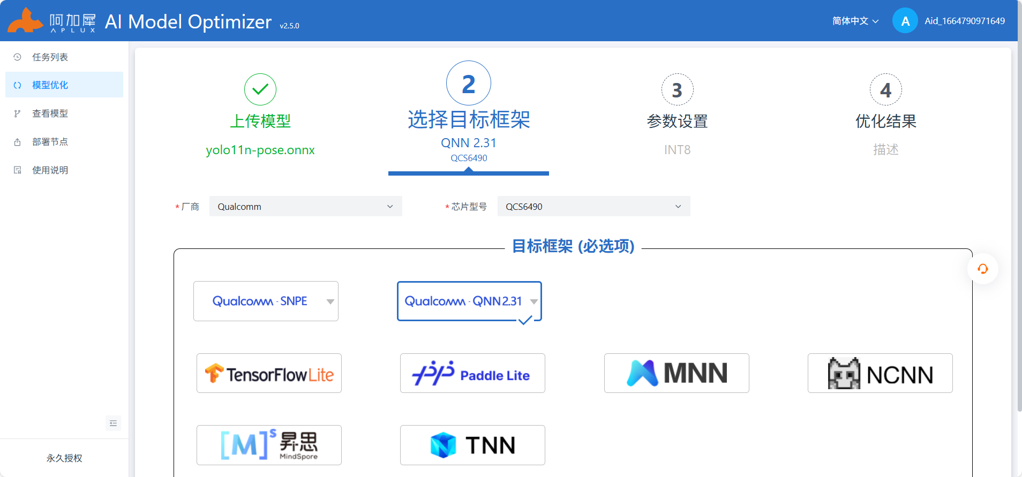Go to 任务列表 menu item
This screenshot has width=1022, height=477.
[64, 57]
